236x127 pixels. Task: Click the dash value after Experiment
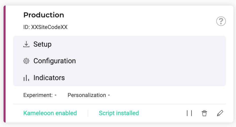[x=55, y=95]
